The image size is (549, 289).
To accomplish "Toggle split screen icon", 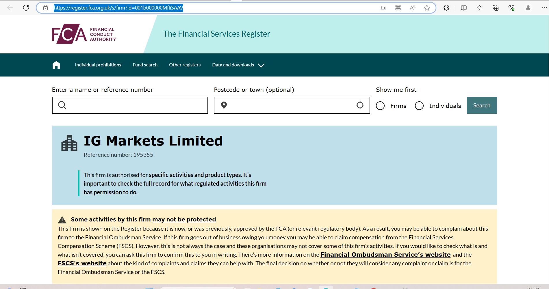I will (464, 8).
